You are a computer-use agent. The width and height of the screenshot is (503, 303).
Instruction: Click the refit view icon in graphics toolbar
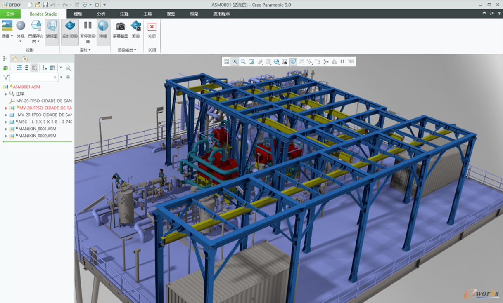coord(226,62)
